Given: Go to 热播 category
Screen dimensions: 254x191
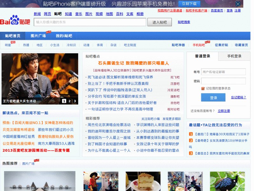Looking at the screenshot, I should coord(26,45).
